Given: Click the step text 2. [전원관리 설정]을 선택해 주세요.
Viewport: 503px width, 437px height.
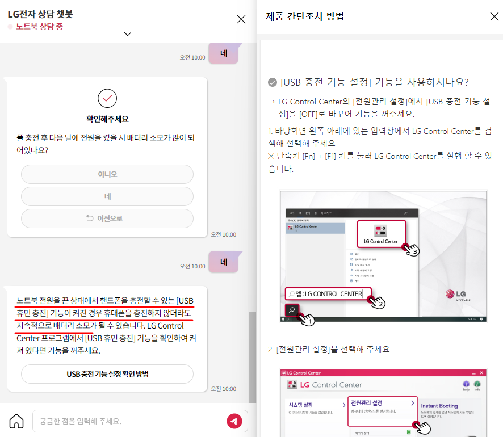Looking at the screenshot, I should coord(329,349).
